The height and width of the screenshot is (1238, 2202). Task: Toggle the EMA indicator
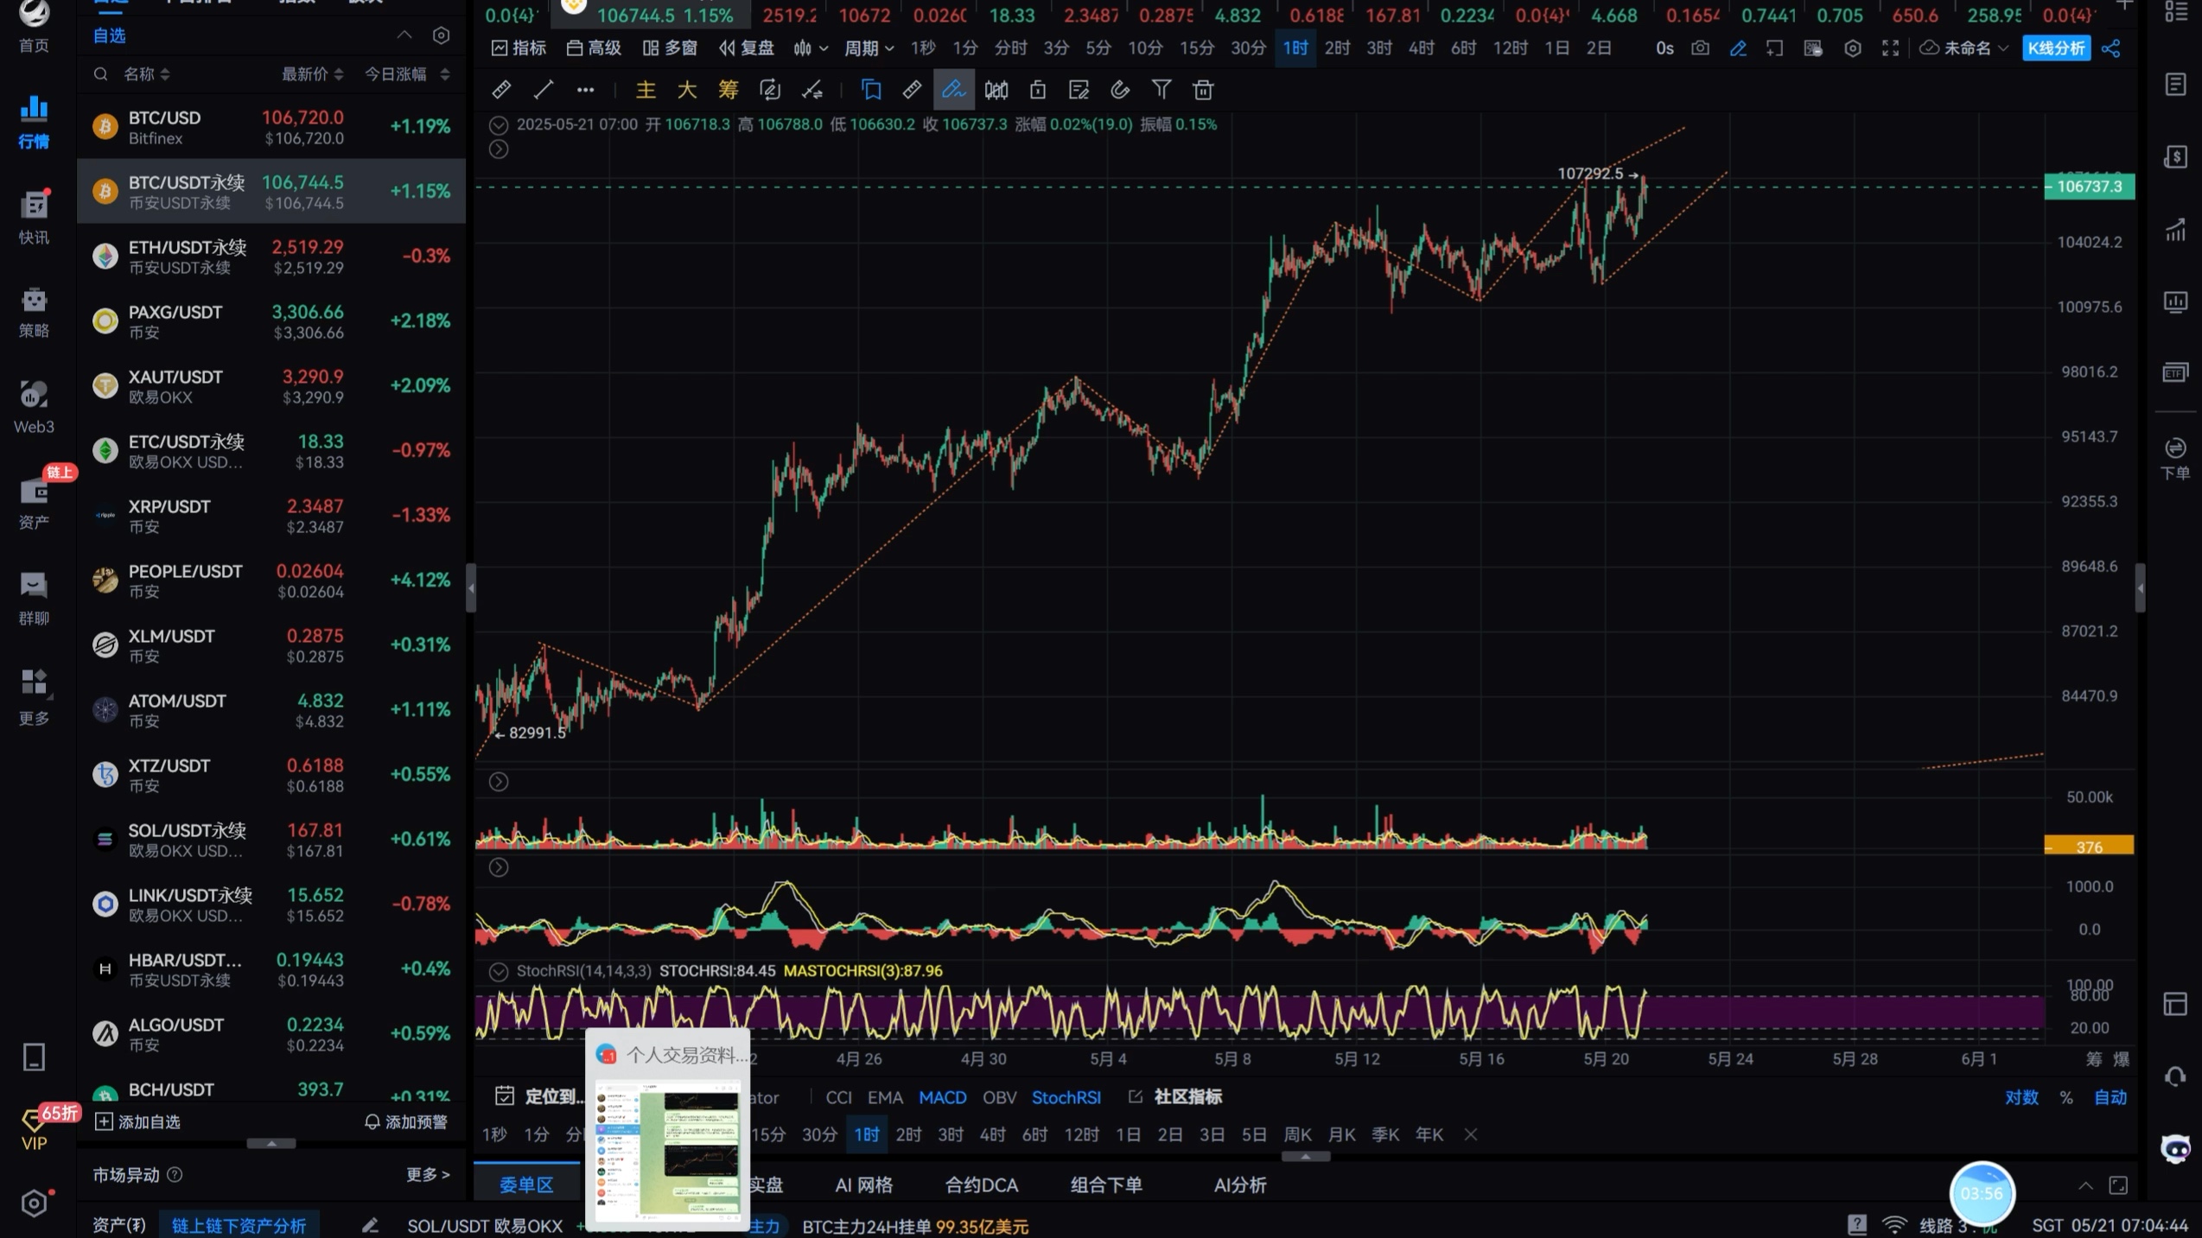(885, 1097)
